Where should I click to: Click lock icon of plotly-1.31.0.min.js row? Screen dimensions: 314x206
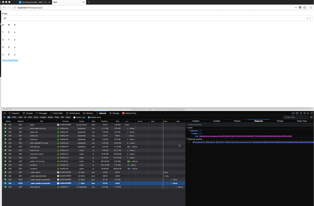click(58, 161)
